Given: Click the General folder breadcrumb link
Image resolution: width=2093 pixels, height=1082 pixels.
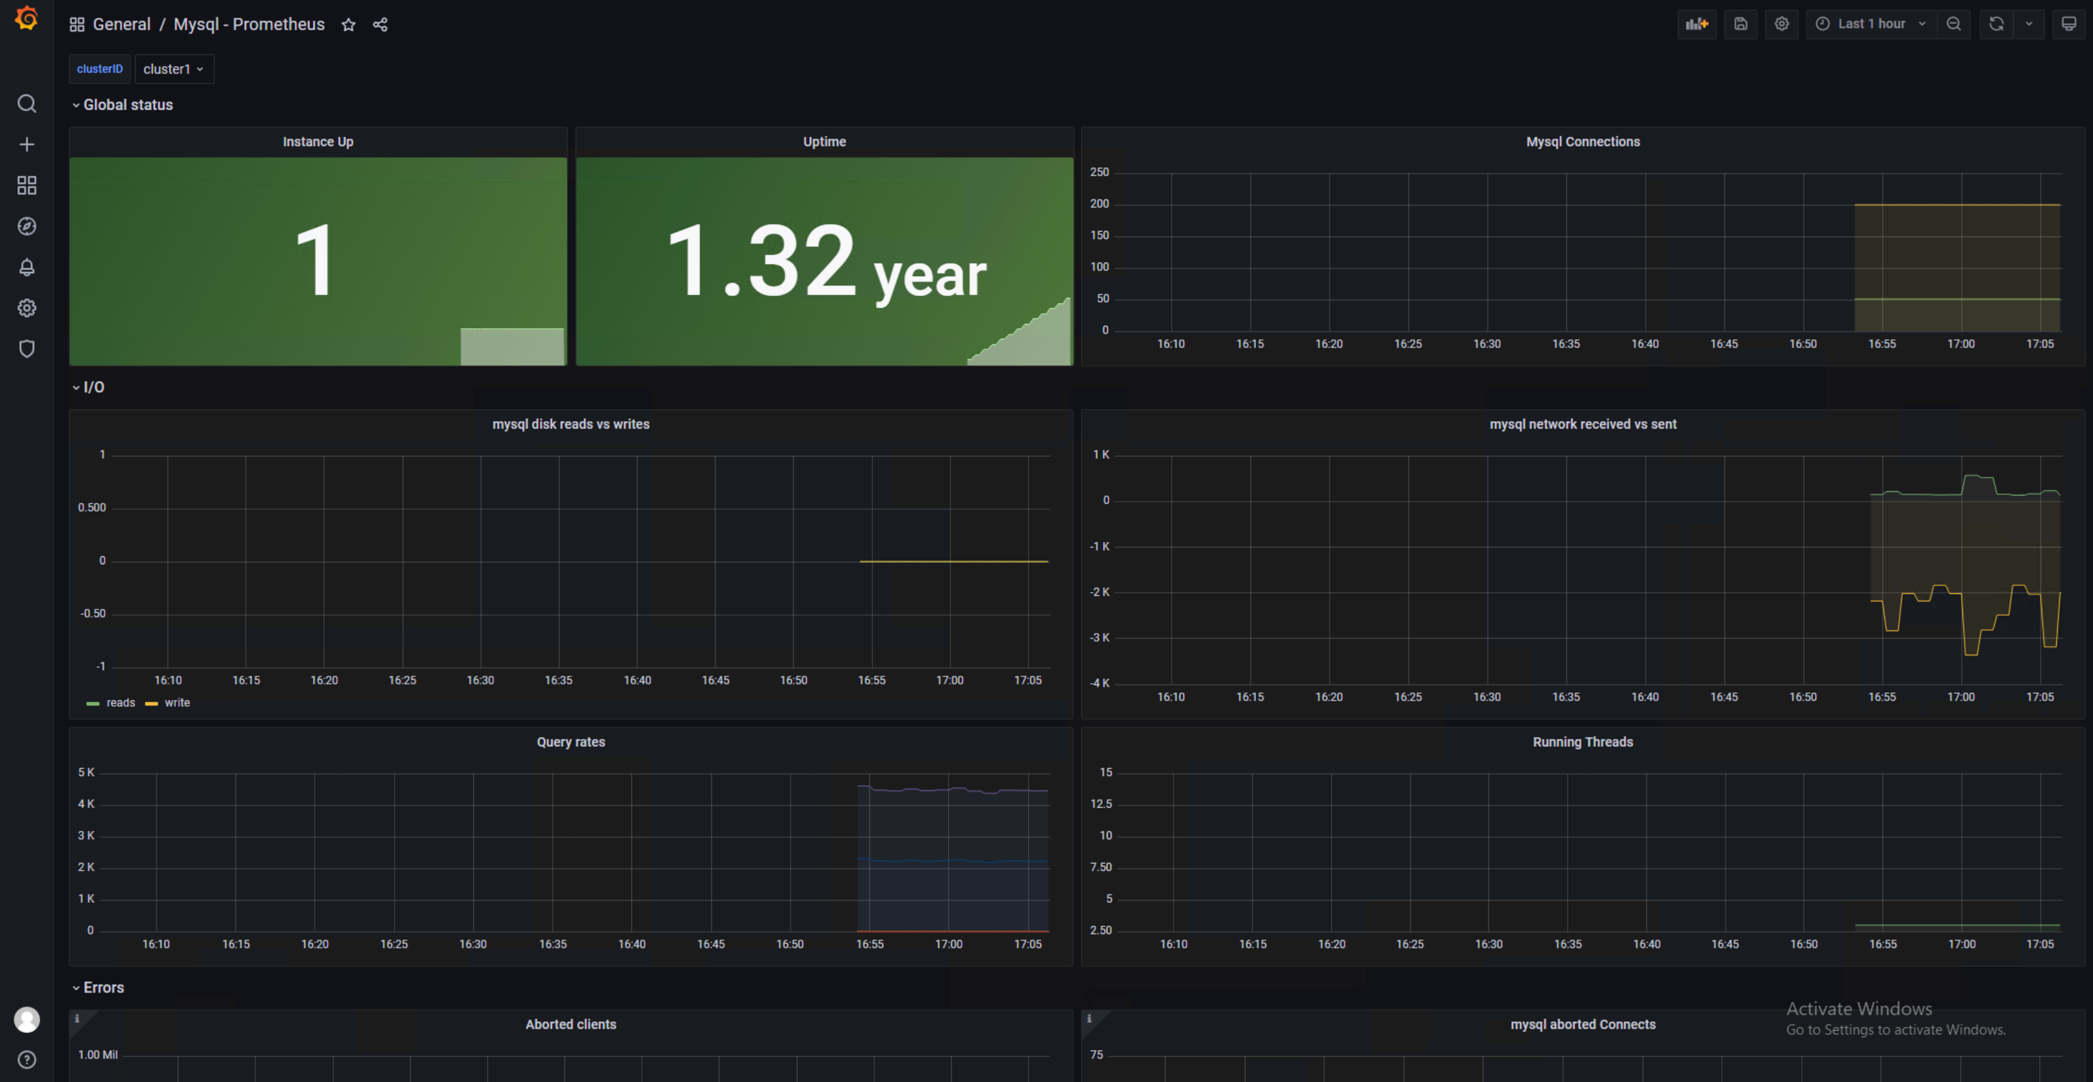Looking at the screenshot, I should 121,24.
